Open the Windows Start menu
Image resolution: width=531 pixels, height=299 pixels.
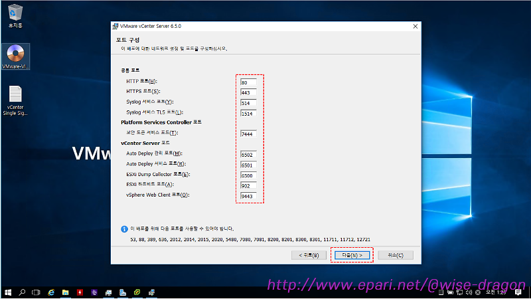pyautogui.click(x=8, y=292)
